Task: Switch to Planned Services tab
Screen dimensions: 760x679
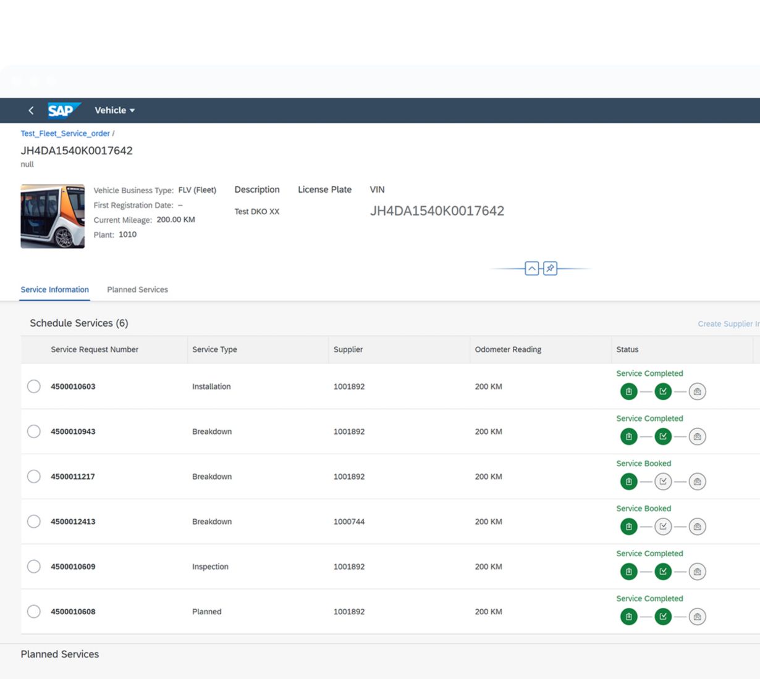Action: tap(137, 290)
